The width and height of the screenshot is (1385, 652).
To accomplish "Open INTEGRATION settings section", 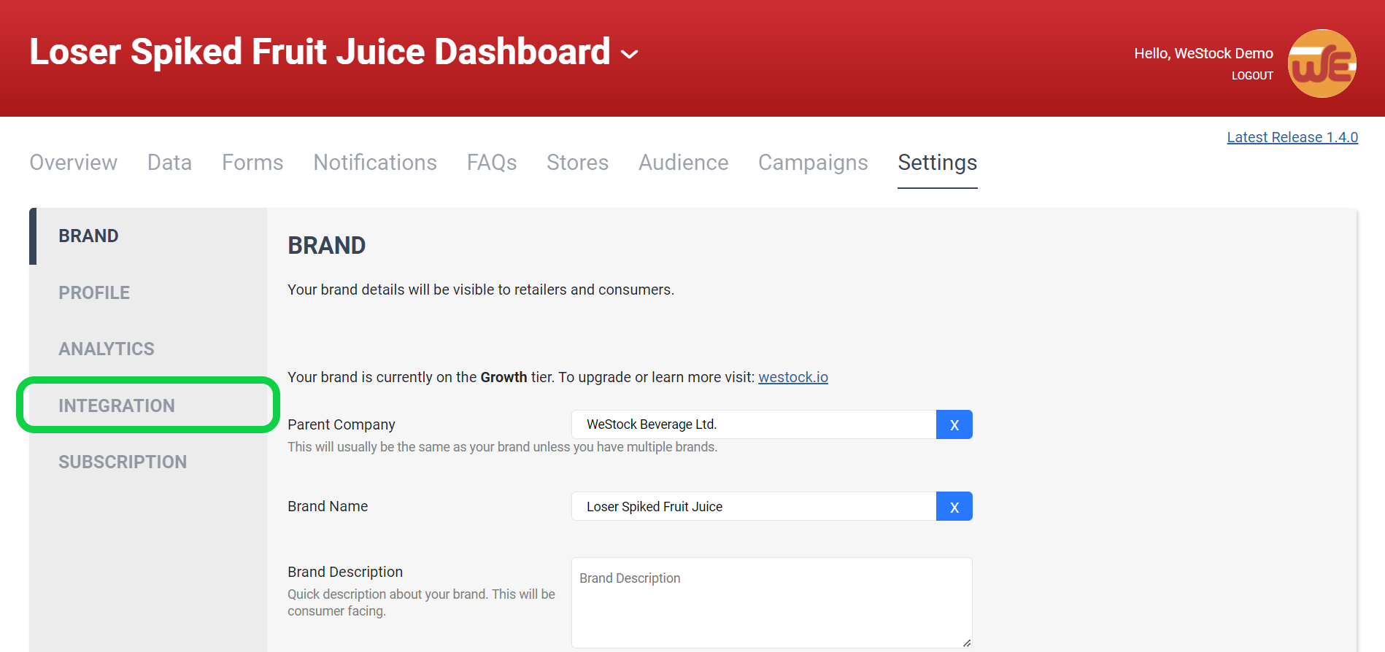I will coord(148,405).
